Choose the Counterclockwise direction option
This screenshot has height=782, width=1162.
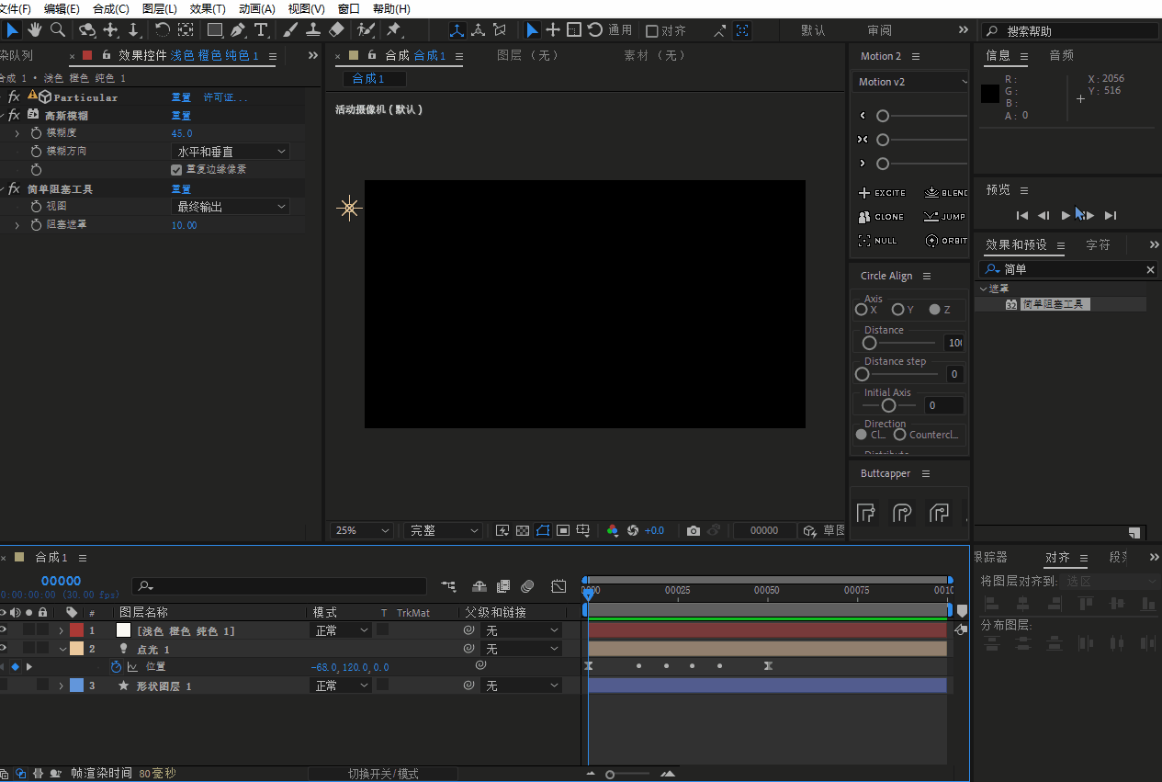(900, 435)
